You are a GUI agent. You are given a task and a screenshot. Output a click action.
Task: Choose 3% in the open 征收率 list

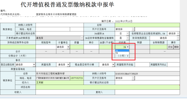122,51
